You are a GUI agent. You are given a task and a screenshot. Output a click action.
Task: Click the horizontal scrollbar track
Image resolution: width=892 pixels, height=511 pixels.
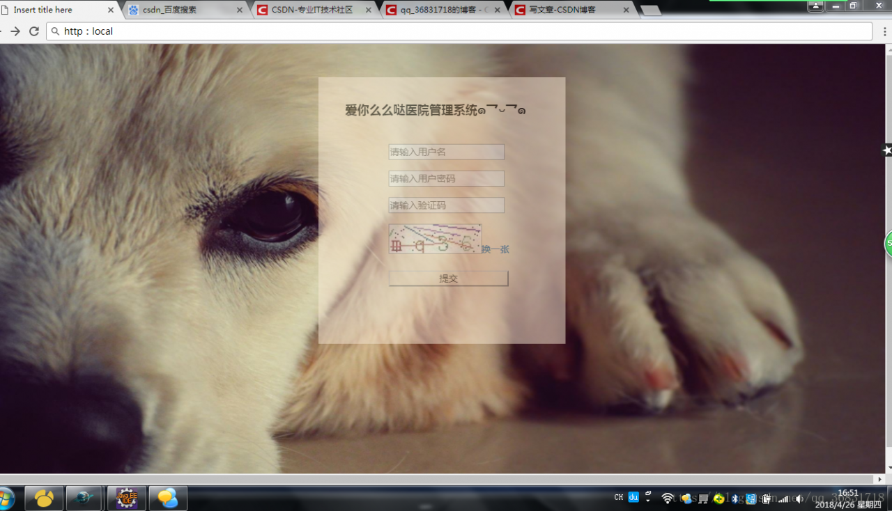point(438,479)
